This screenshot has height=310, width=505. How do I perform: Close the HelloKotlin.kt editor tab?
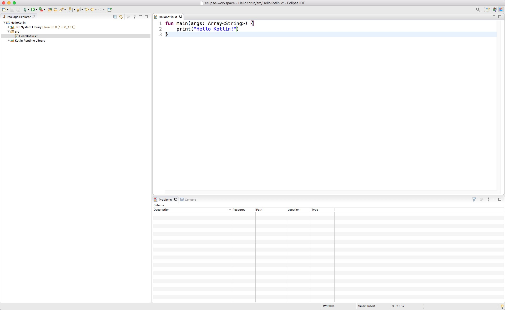tap(180, 17)
